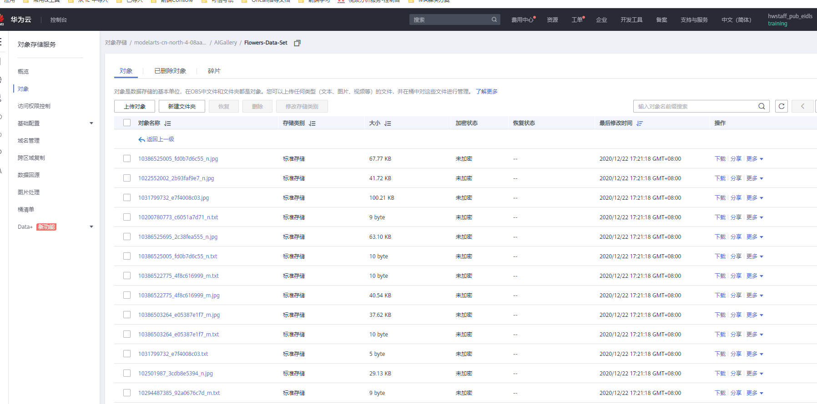Click the Huawei Cloud logo
This screenshot has height=404, width=817.
[x=16, y=20]
